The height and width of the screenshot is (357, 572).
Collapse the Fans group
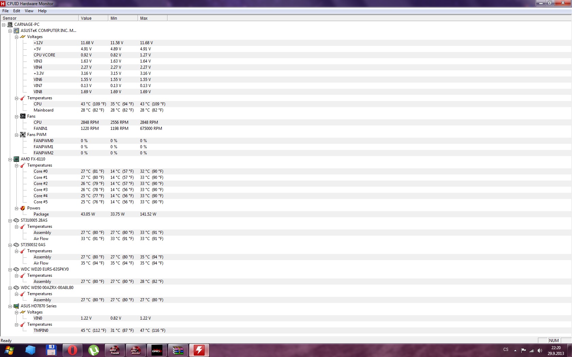16,116
